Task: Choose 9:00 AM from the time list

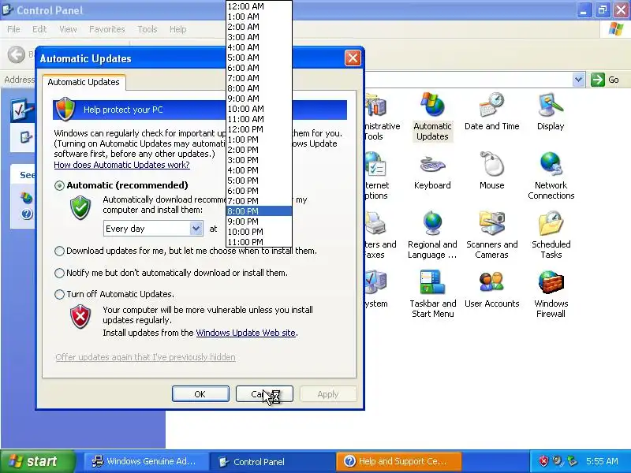Action: pyautogui.click(x=259, y=99)
